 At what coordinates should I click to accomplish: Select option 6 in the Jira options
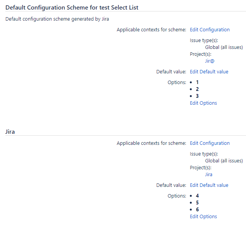click(x=197, y=209)
